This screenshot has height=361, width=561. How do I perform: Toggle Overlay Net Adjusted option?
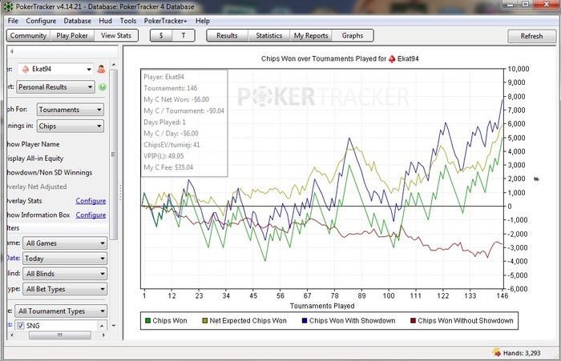click(37, 187)
